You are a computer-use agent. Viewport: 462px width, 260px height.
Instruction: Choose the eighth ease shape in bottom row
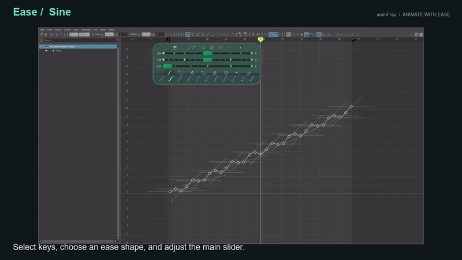[x=225, y=79]
